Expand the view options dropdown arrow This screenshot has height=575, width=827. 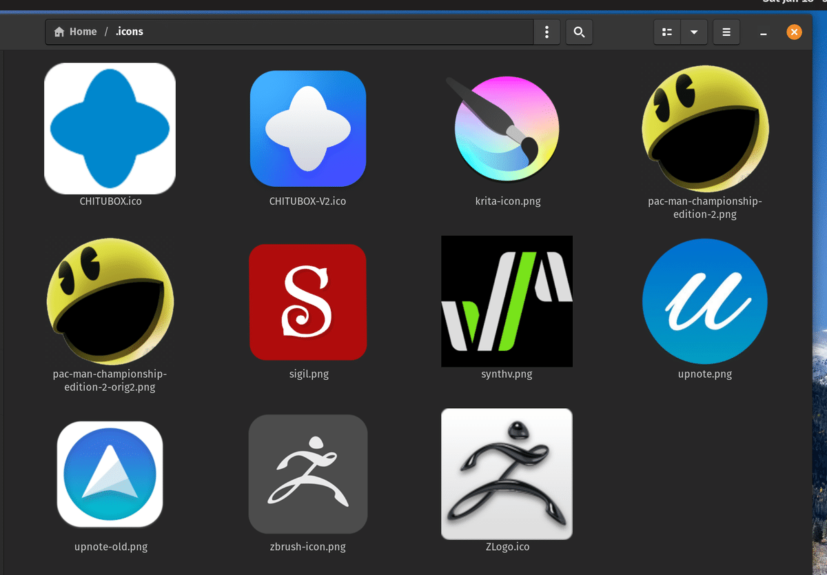[x=694, y=32]
